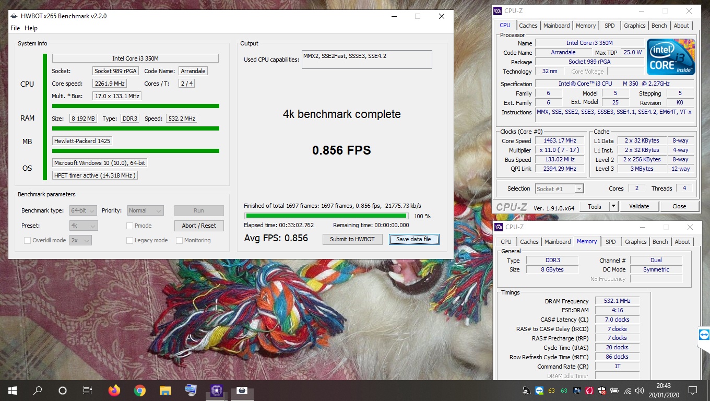The image size is (710, 401).
Task: Click Submit to HWBOT button
Action: pyautogui.click(x=352, y=239)
